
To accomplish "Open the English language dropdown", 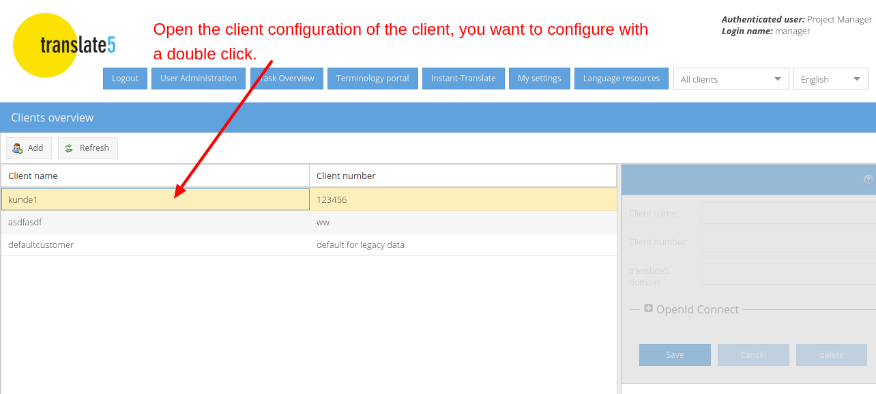I will pyautogui.click(x=830, y=79).
